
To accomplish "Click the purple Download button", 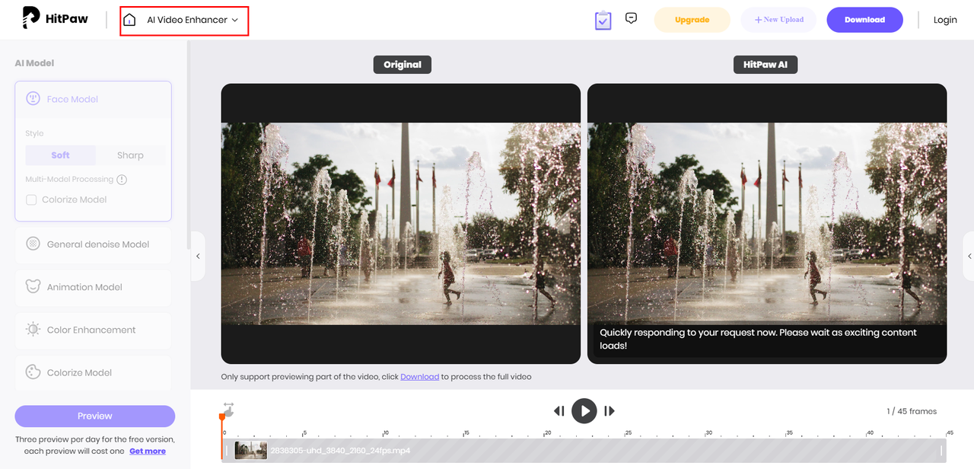I will click(x=864, y=20).
